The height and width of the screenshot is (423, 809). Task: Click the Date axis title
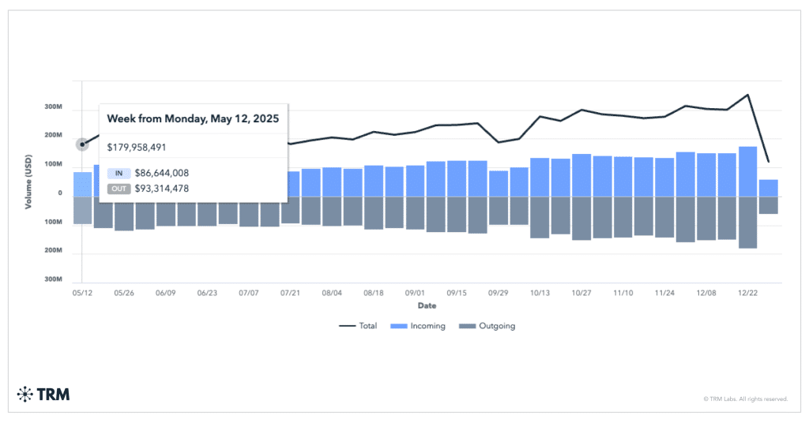coord(427,305)
